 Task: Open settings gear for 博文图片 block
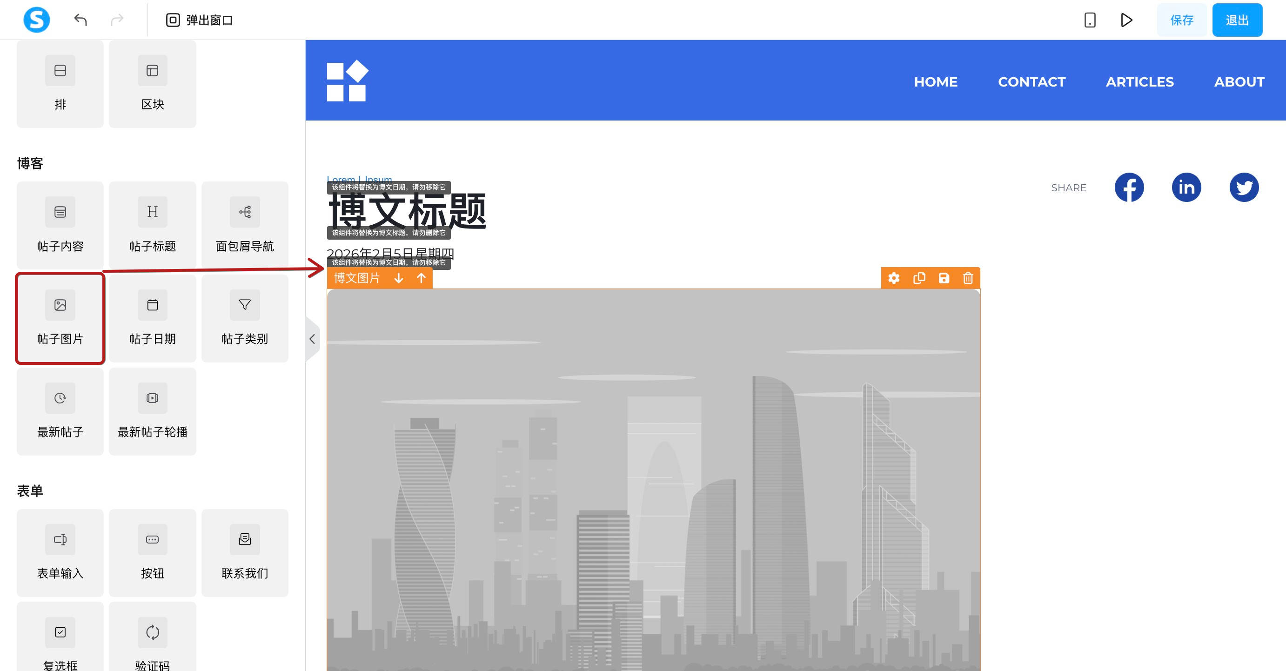point(894,278)
